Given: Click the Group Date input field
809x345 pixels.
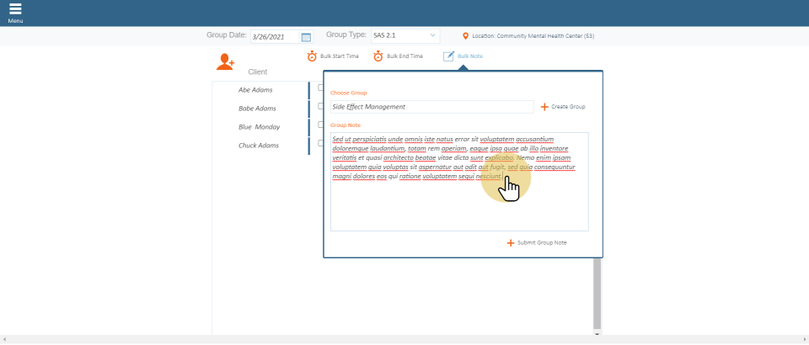Looking at the screenshot, I should point(275,37).
